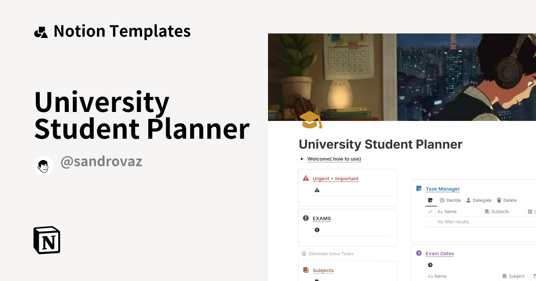Viewport: 536px width, 281px height.
Task: Open the Subjects column header dropdown
Action: 497,211
